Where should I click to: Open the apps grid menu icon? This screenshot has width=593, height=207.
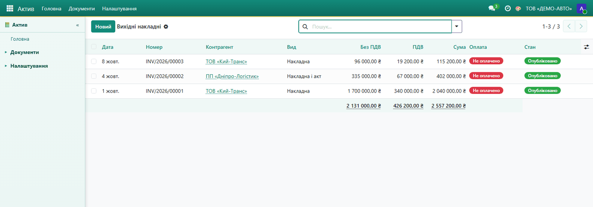pos(10,8)
